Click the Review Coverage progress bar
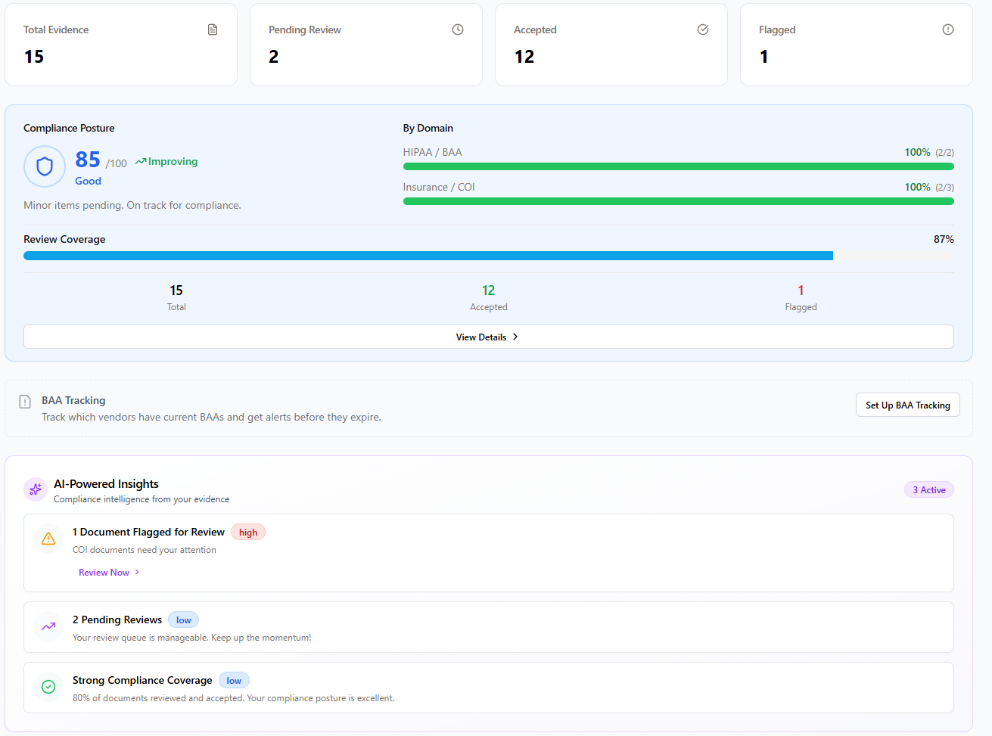This screenshot has width=992, height=736. pyautogui.click(x=489, y=256)
